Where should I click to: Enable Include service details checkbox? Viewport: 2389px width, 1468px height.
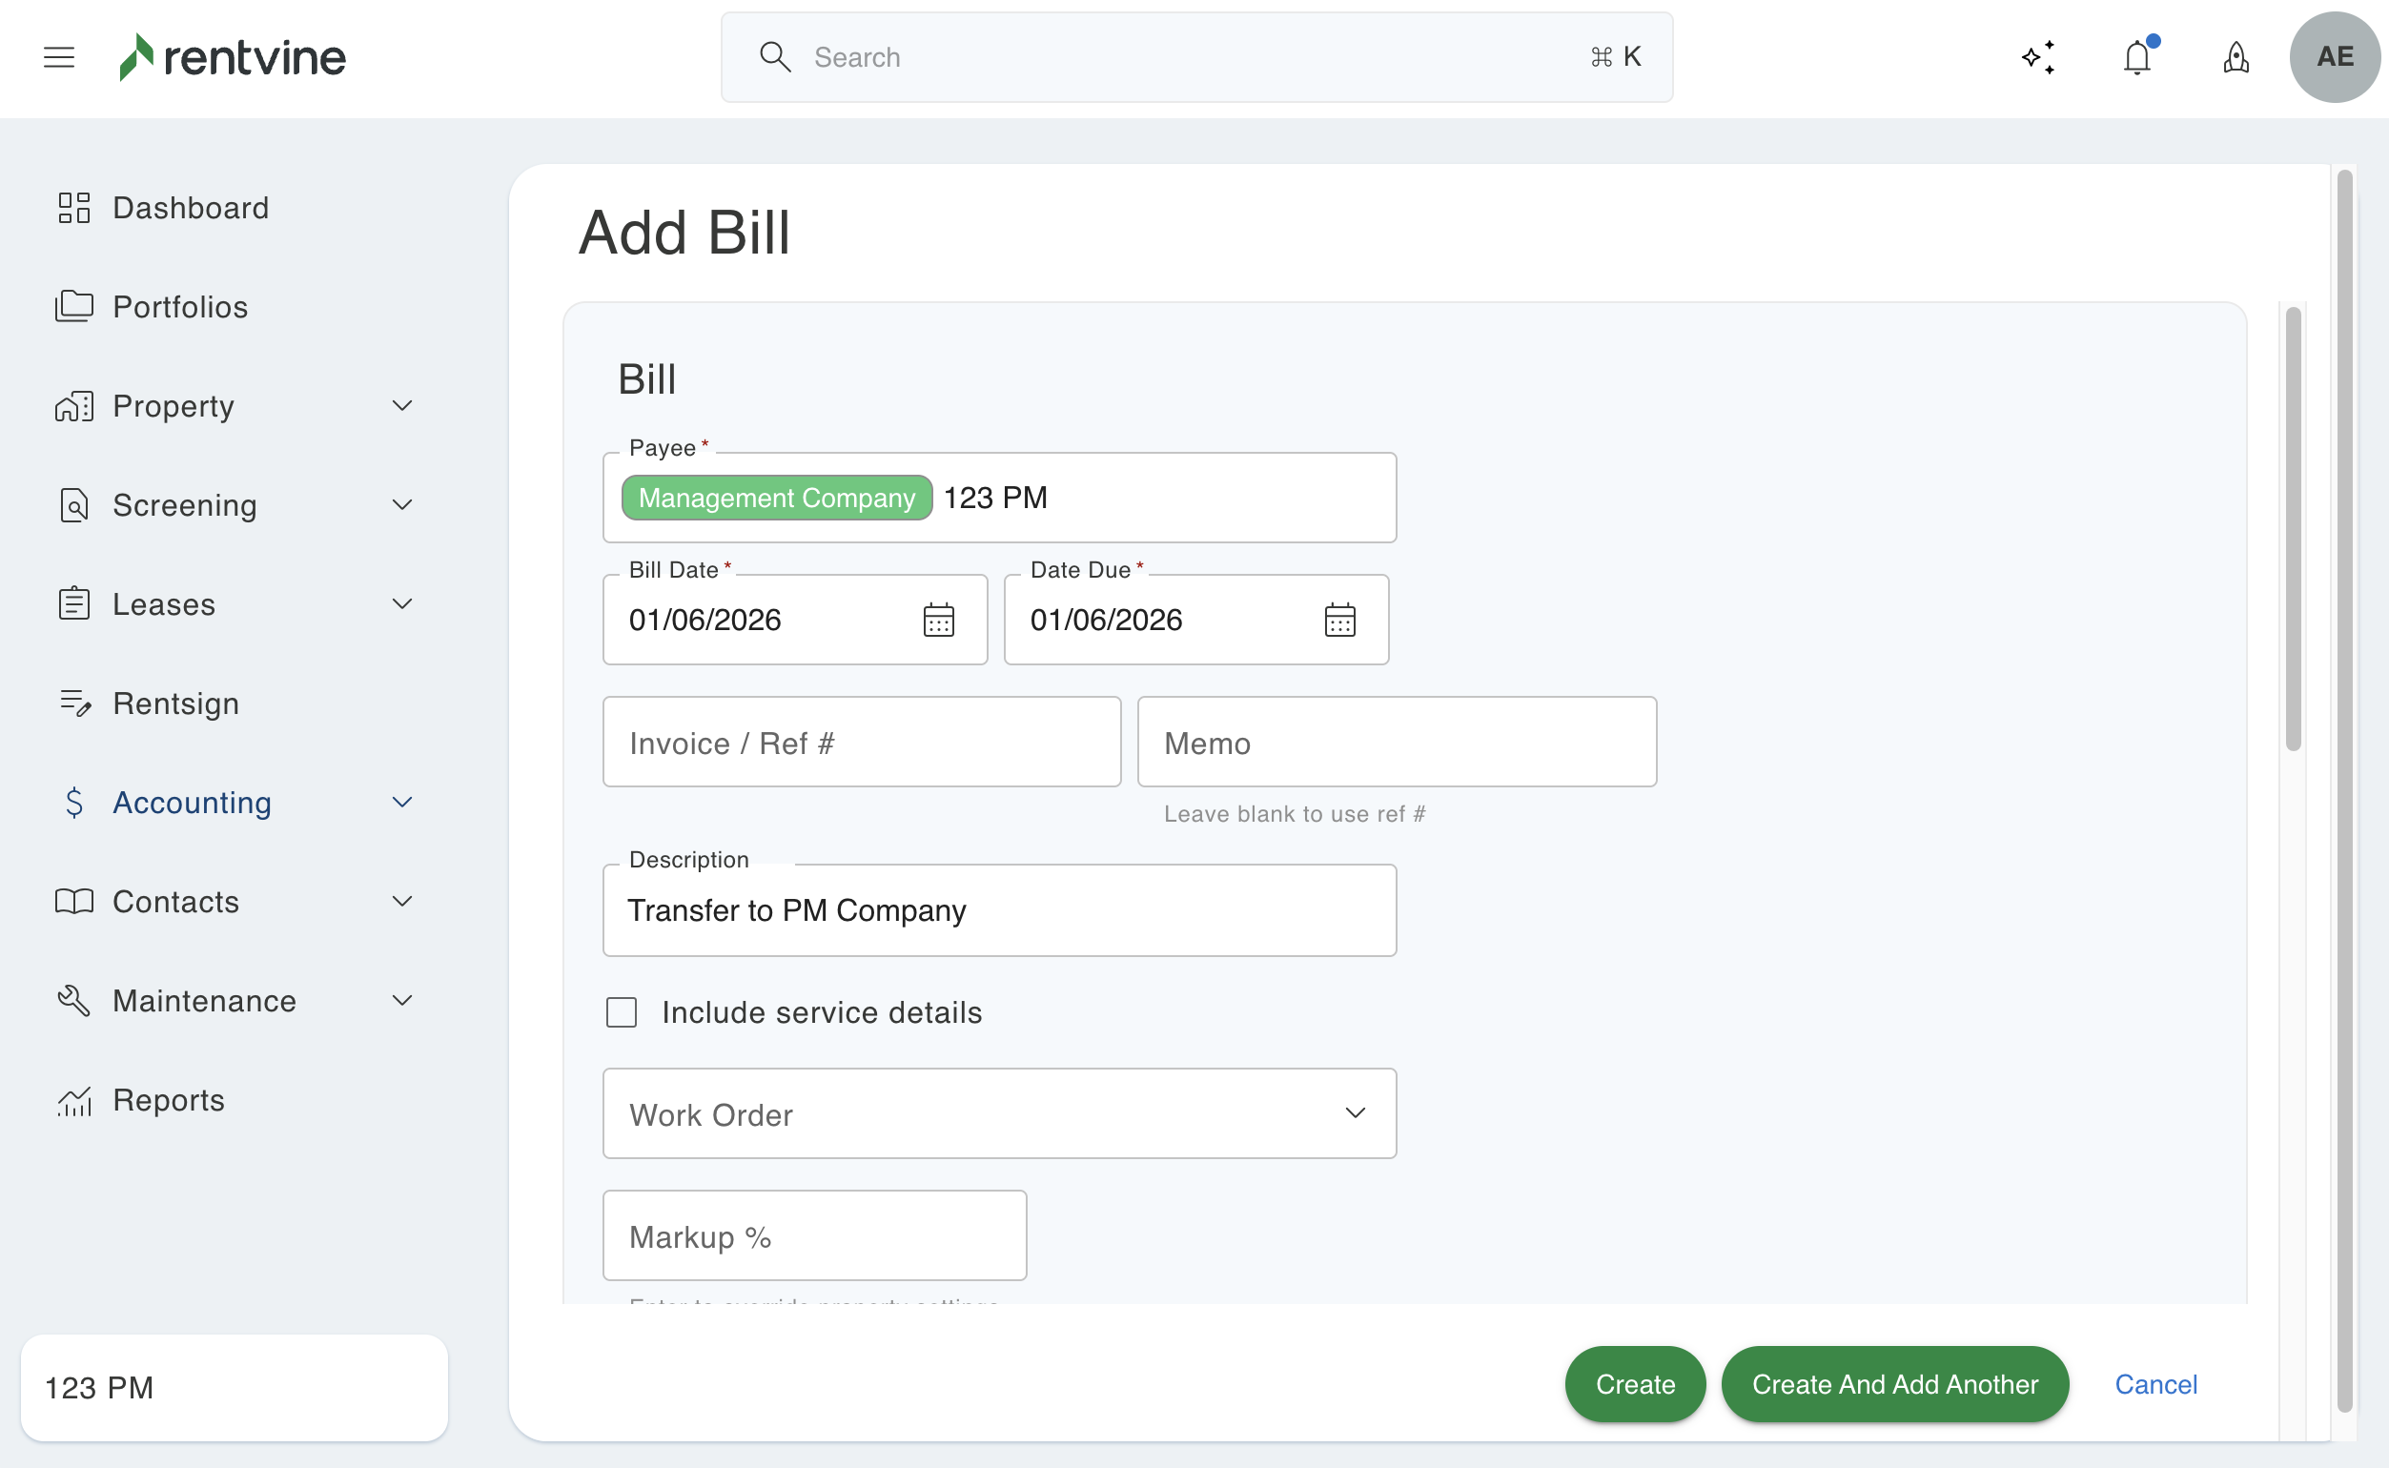coord(622,1012)
